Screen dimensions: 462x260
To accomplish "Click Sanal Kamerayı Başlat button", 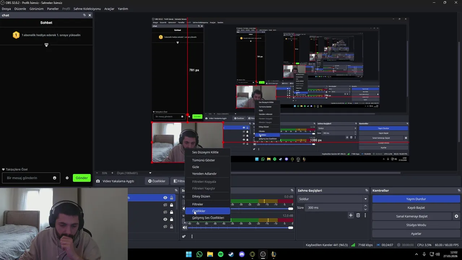I will (412, 216).
